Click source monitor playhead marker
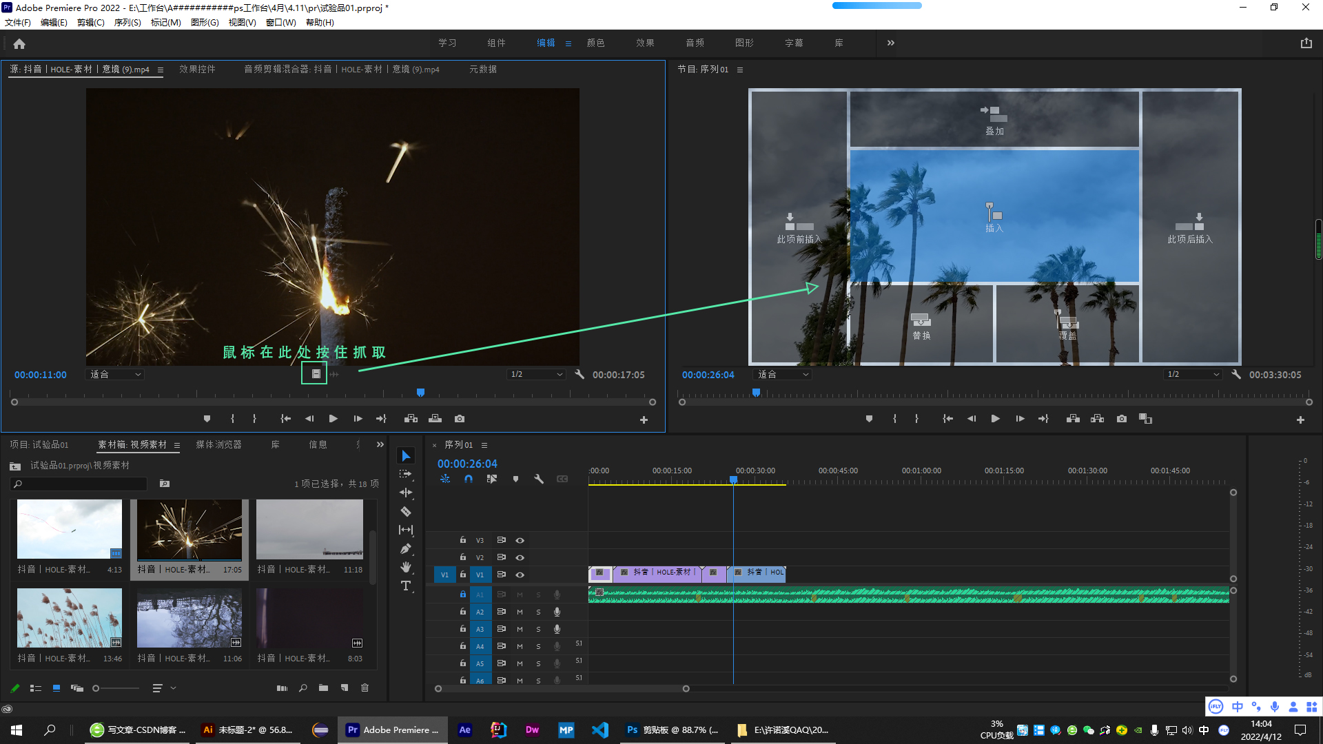 click(x=420, y=392)
